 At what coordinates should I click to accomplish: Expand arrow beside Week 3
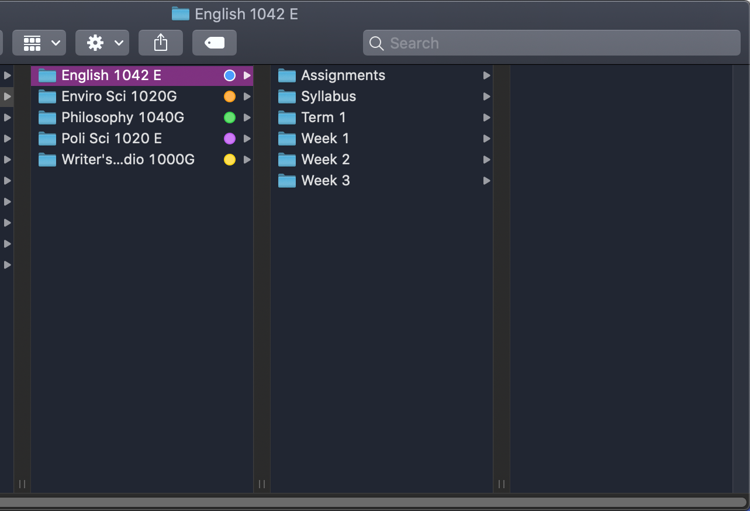(486, 181)
